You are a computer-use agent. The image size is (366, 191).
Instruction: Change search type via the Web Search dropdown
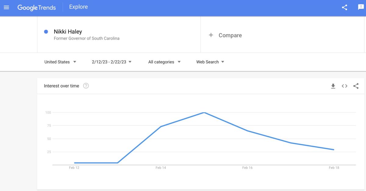click(210, 62)
